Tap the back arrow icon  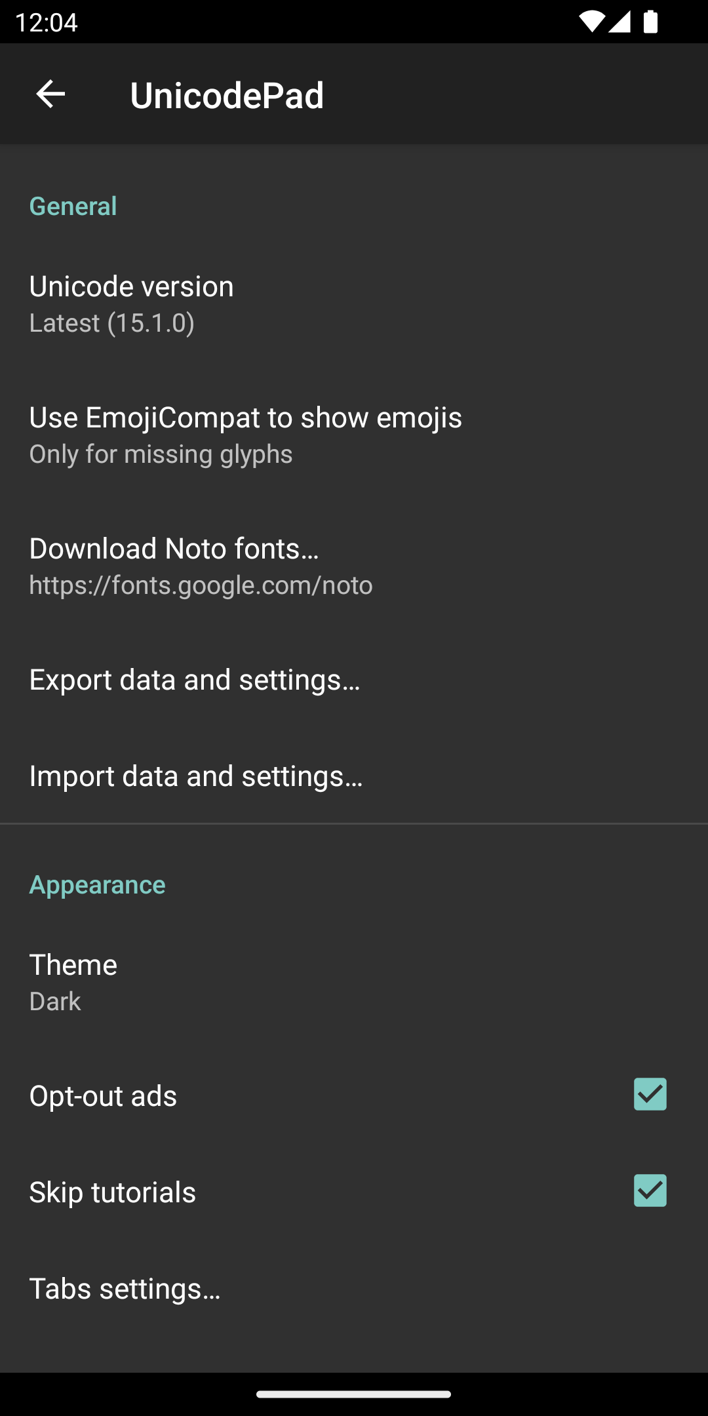[x=50, y=94]
